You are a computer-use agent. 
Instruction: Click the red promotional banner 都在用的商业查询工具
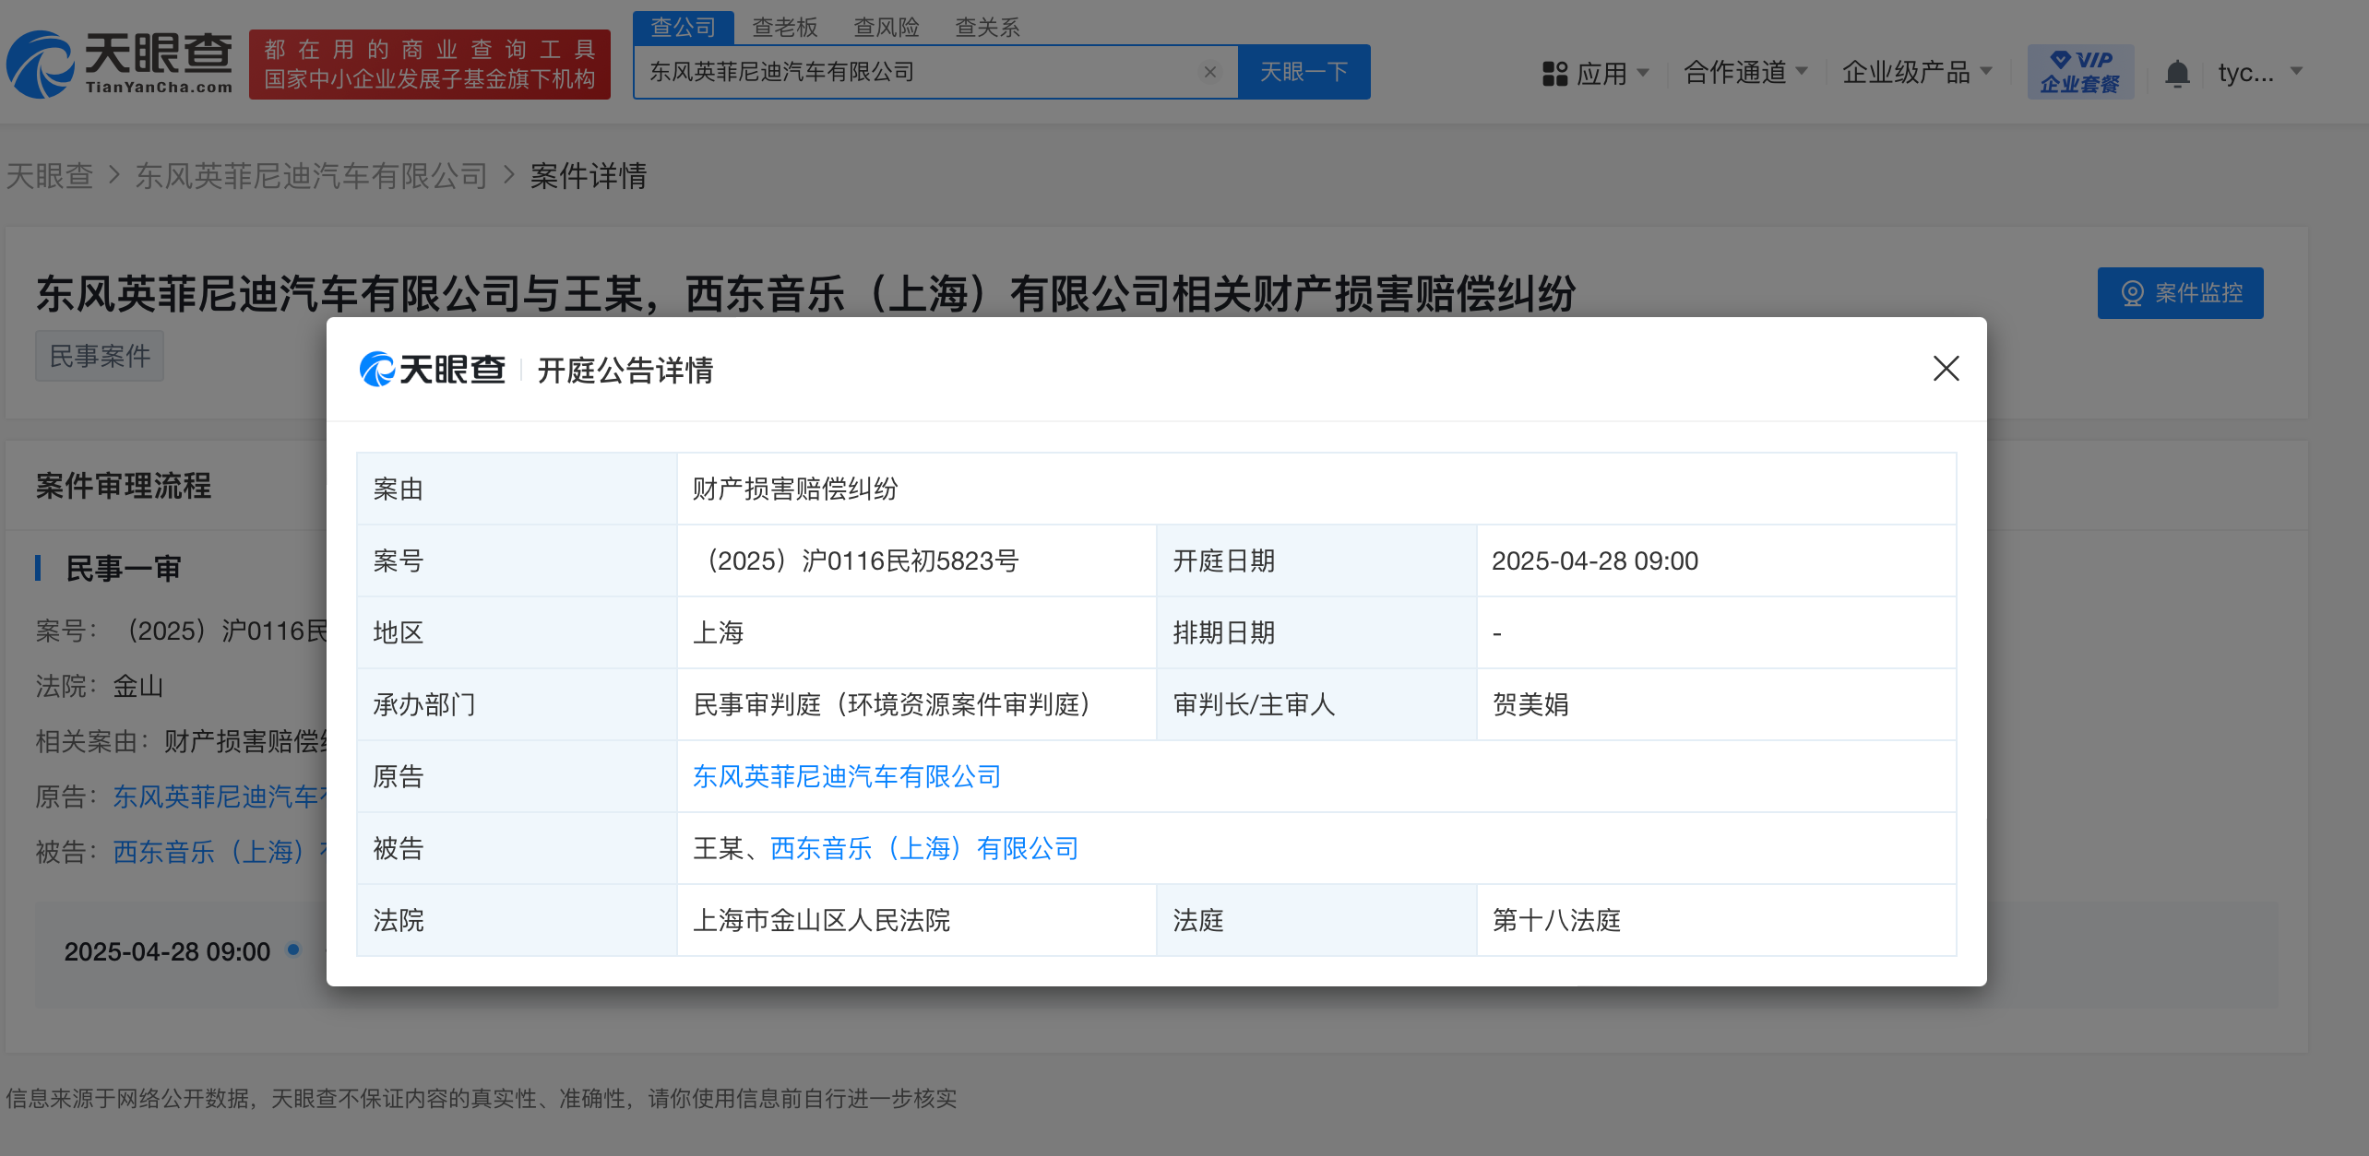pos(429,64)
